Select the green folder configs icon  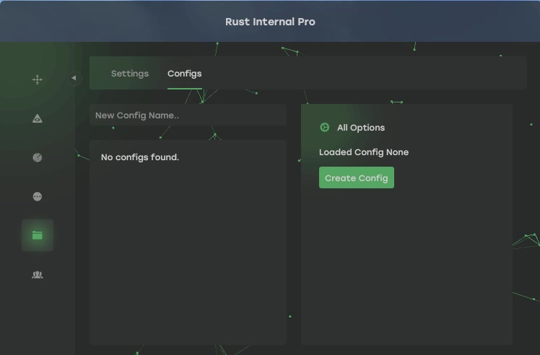click(38, 235)
